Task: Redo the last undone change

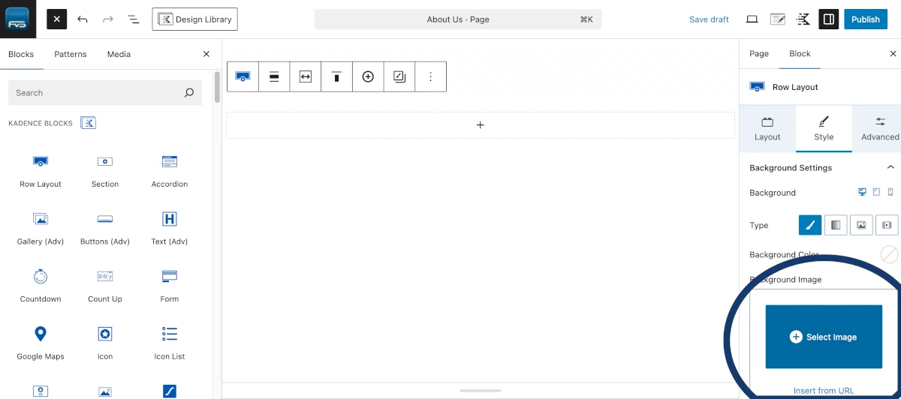Action: [108, 19]
